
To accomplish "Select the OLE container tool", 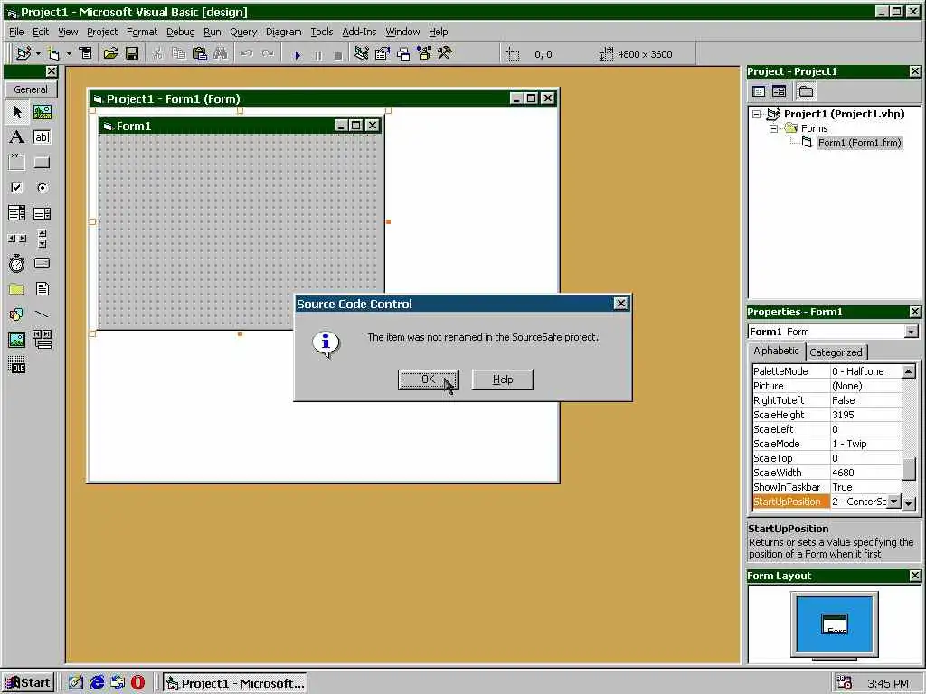I will pos(17,365).
